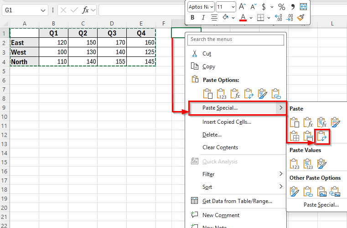
Task: Click Paste Formatting icon under Paste Options
Action: point(263,94)
